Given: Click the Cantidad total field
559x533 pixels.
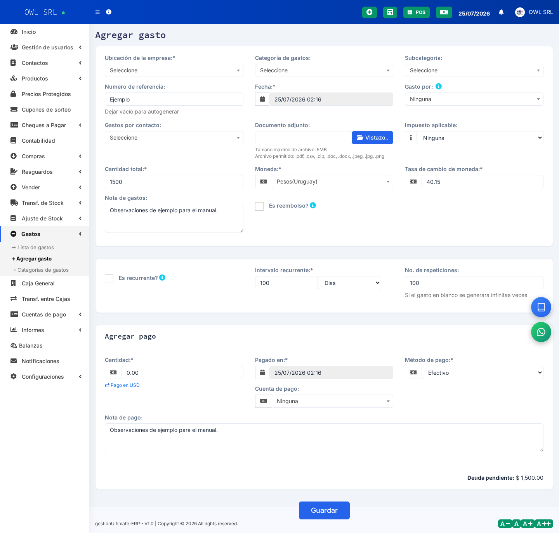Looking at the screenshot, I should (x=174, y=182).
